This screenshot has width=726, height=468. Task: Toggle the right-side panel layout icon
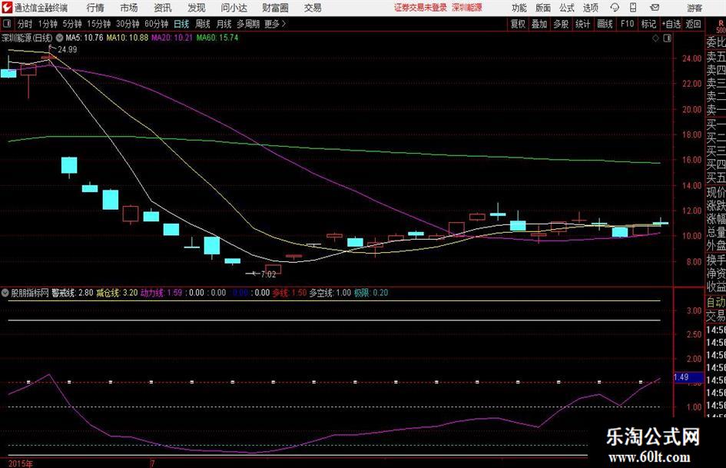coord(667,38)
